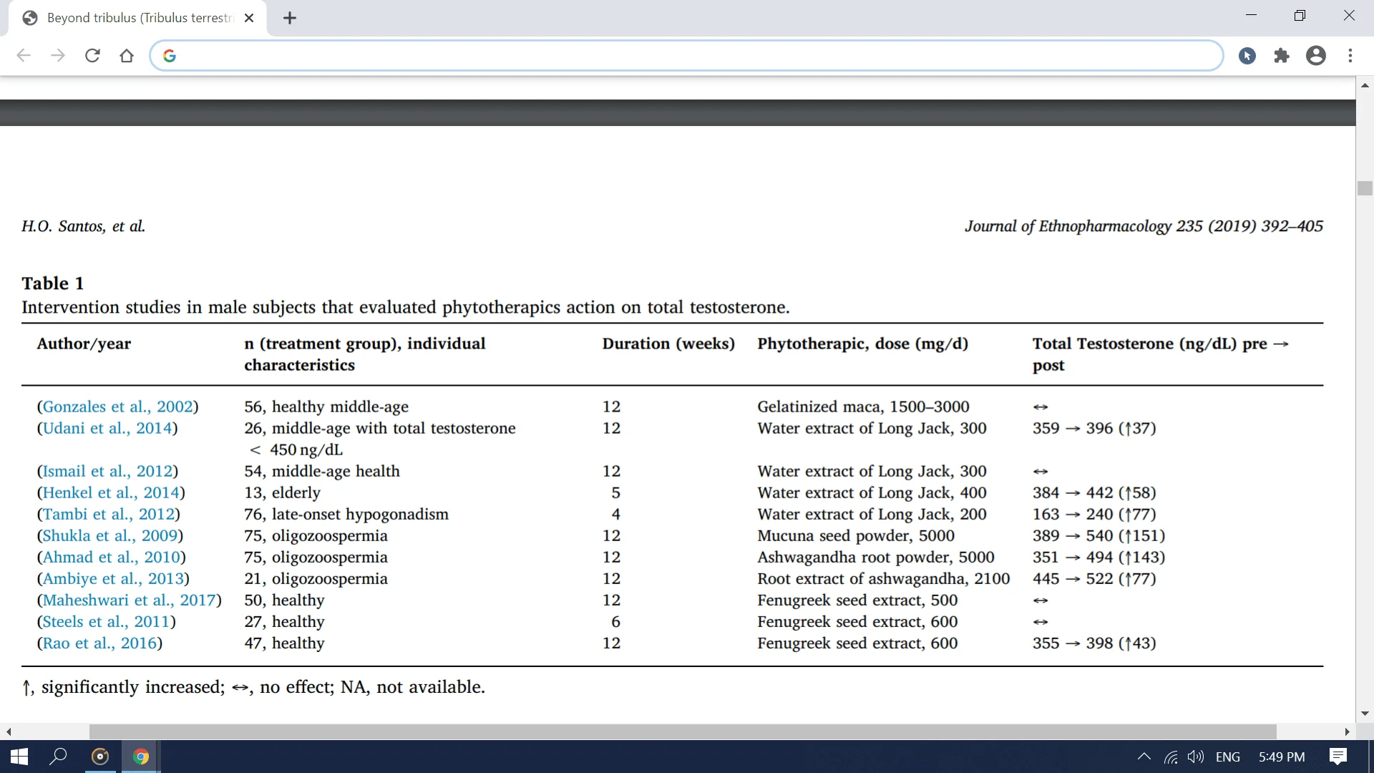Click the Duration (weeks) column header
The width and height of the screenshot is (1374, 773).
click(668, 344)
